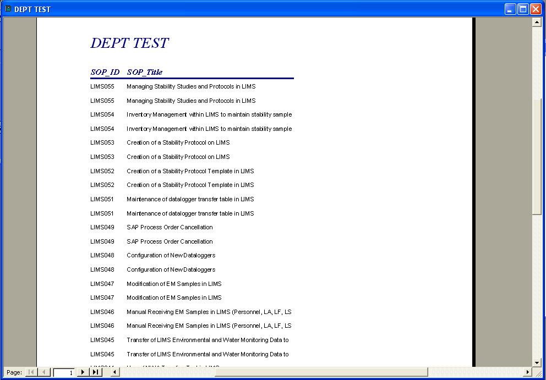Jump to the last report page

click(95, 372)
